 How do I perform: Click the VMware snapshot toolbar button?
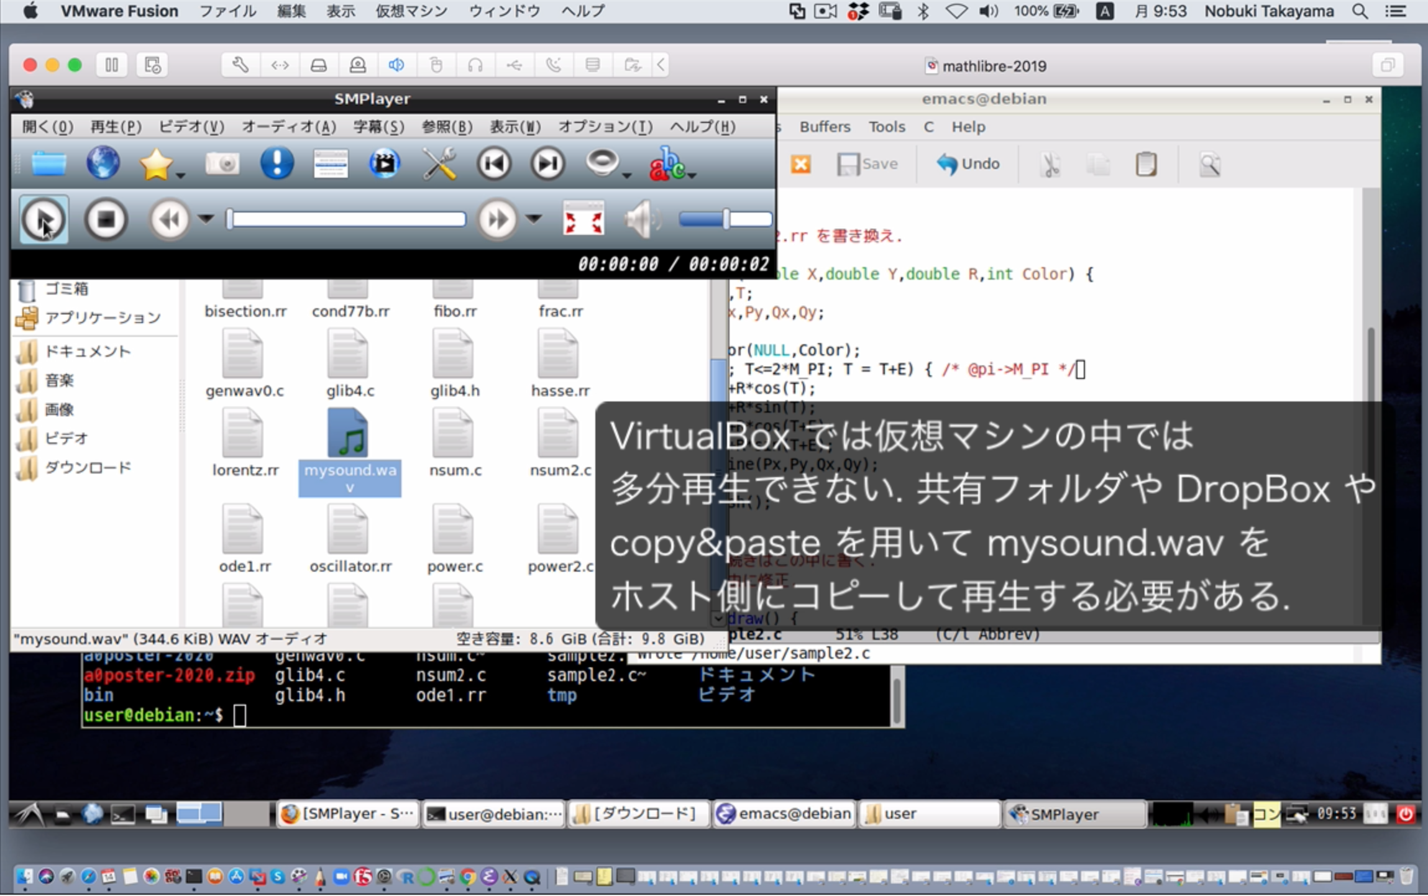click(152, 65)
